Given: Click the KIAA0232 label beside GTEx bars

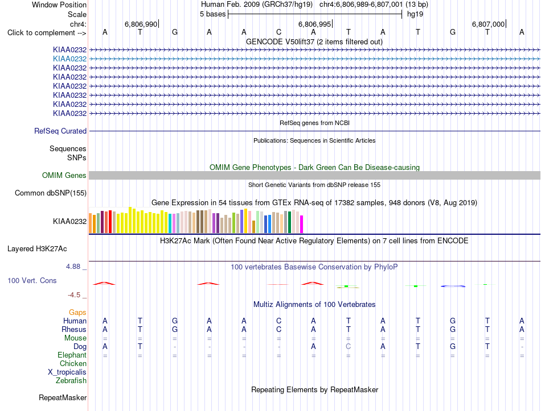Looking at the screenshot, I should click(x=69, y=221).
